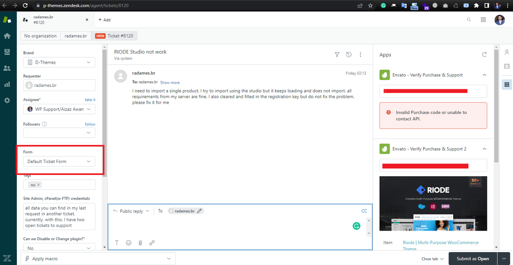Click the Submit as Open button

point(473,259)
